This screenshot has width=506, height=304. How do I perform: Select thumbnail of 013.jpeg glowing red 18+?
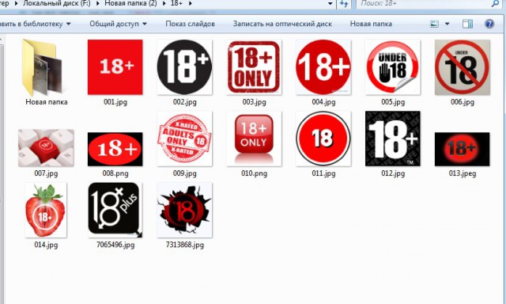coord(462,149)
